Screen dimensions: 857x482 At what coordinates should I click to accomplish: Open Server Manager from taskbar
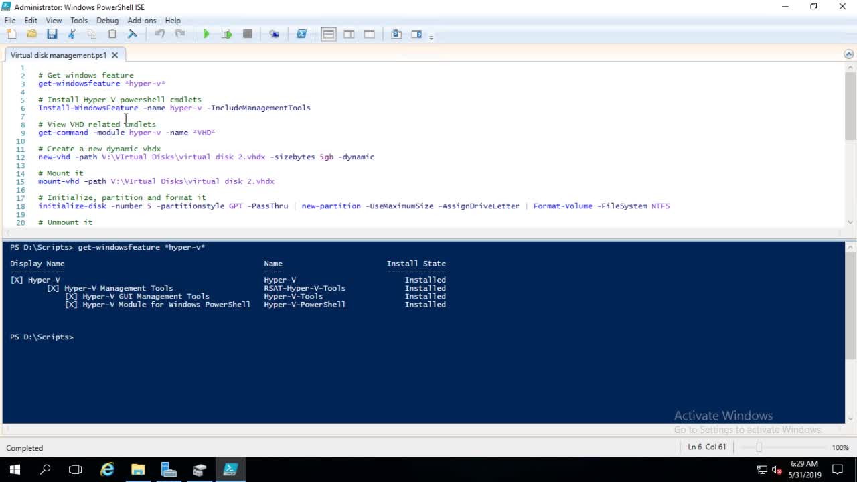[x=169, y=469]
